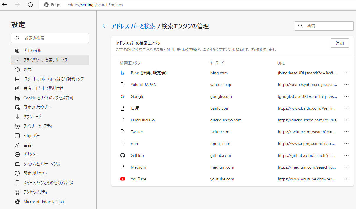Click the Twitter page icon

123,132
